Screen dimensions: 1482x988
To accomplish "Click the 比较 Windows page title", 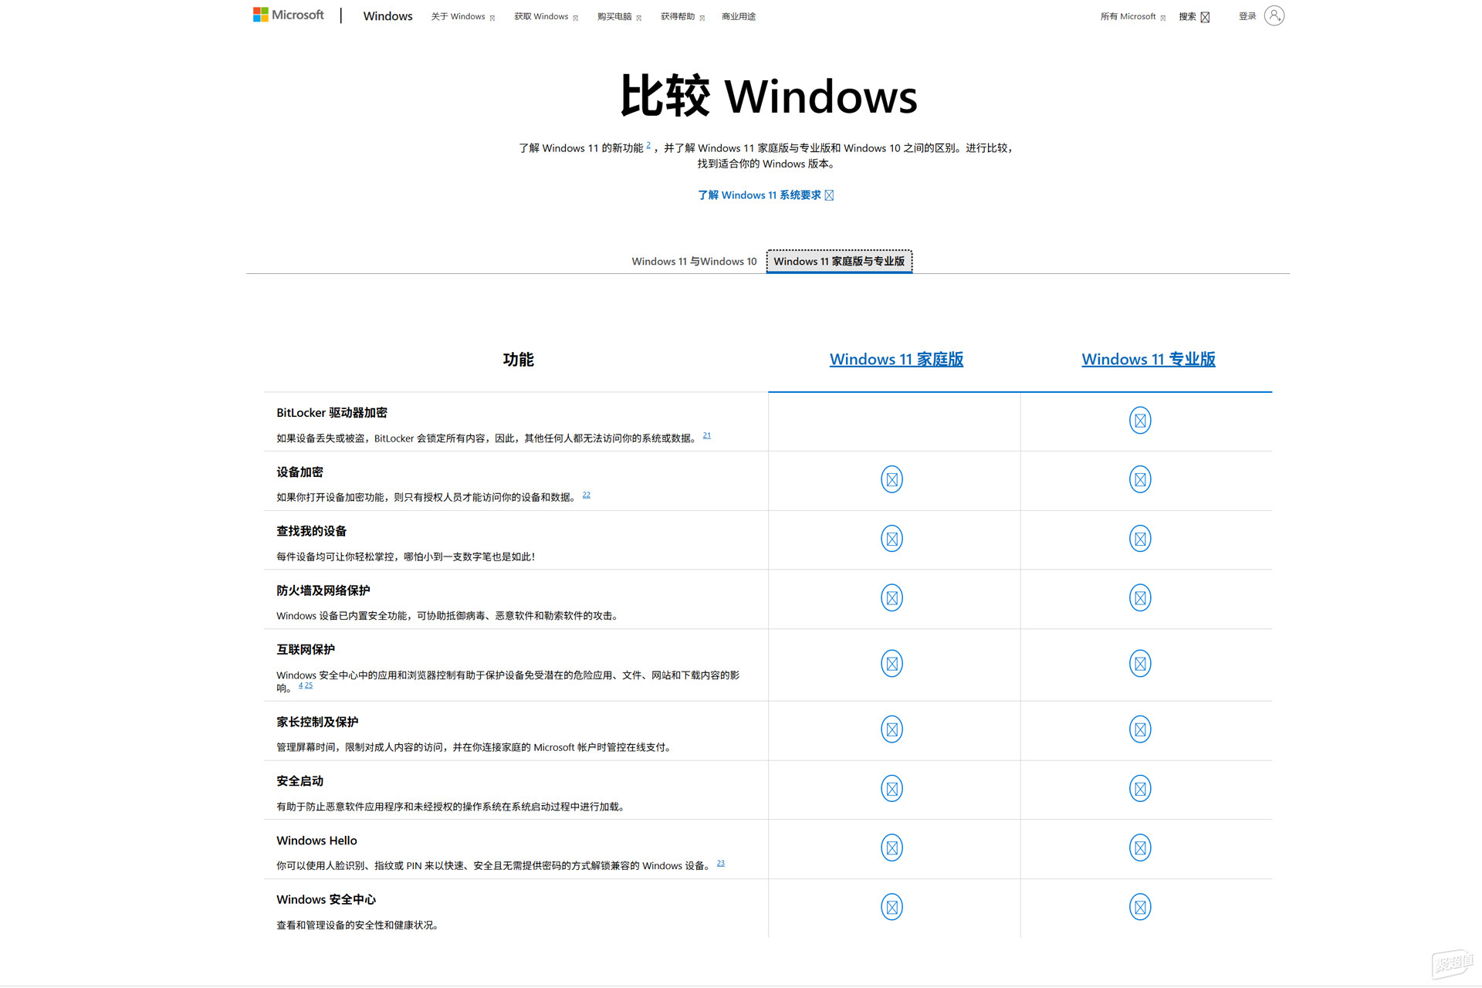I will 769,96.
